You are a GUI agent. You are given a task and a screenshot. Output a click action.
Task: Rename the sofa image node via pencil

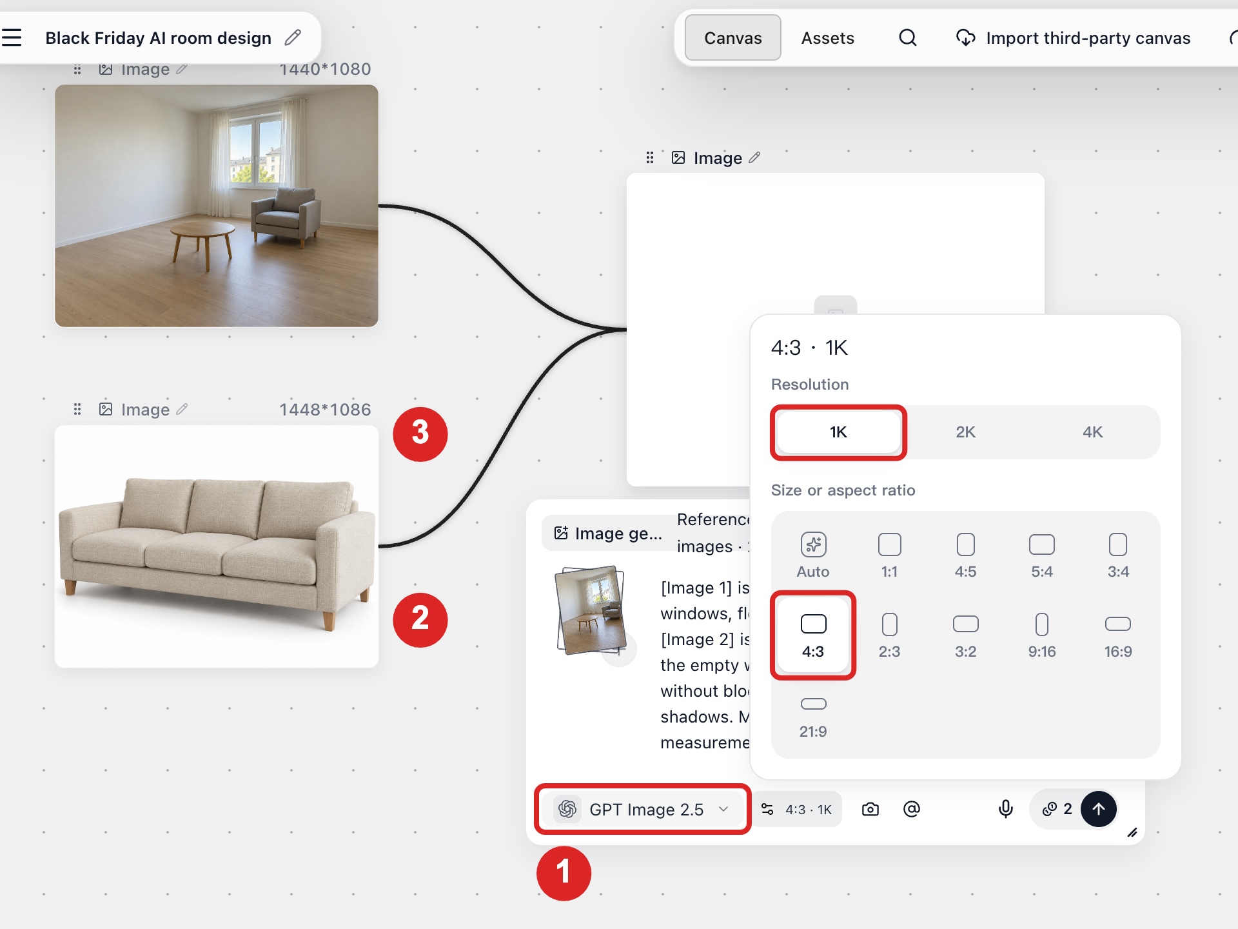click(182, 409)
